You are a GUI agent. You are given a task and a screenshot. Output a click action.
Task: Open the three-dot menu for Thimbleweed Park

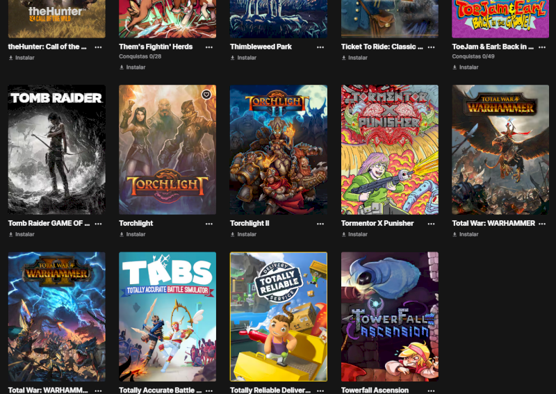click(x=320, y=47)
